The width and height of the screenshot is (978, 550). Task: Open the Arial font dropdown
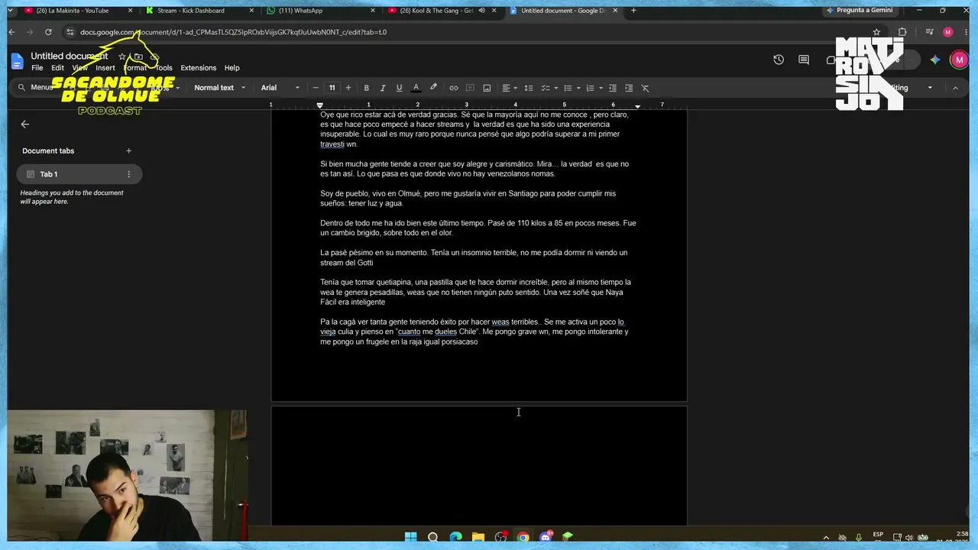(x=280, y=88)
